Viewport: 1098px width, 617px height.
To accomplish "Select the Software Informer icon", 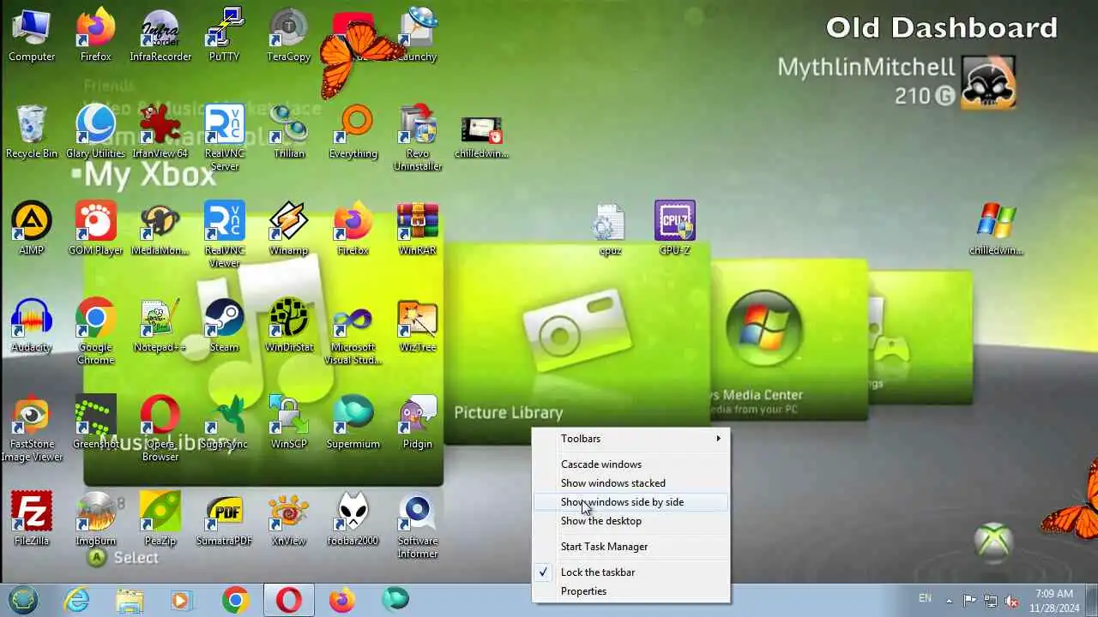I will point(418,524).
